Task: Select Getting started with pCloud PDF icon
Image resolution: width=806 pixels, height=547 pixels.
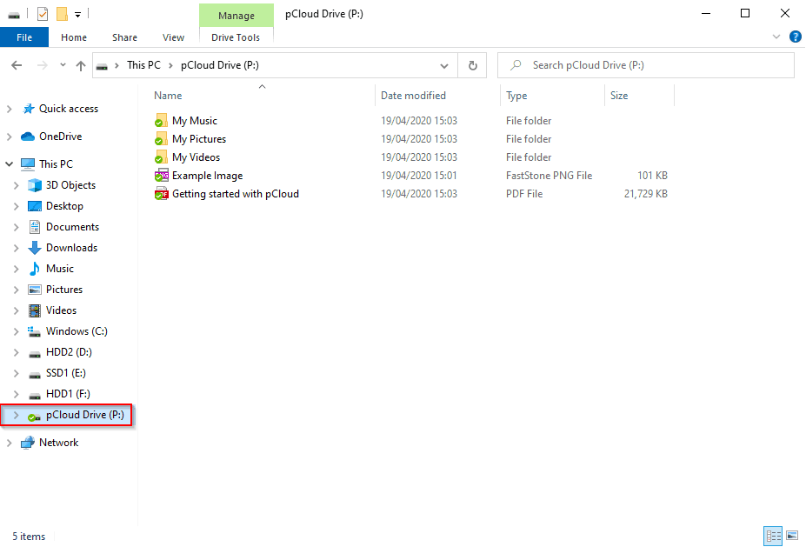Action: coord(161,194)
